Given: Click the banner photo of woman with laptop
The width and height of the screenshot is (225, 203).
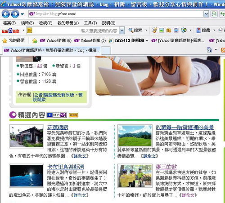Looking at the screenshot, I should click(x=158, y=76).
